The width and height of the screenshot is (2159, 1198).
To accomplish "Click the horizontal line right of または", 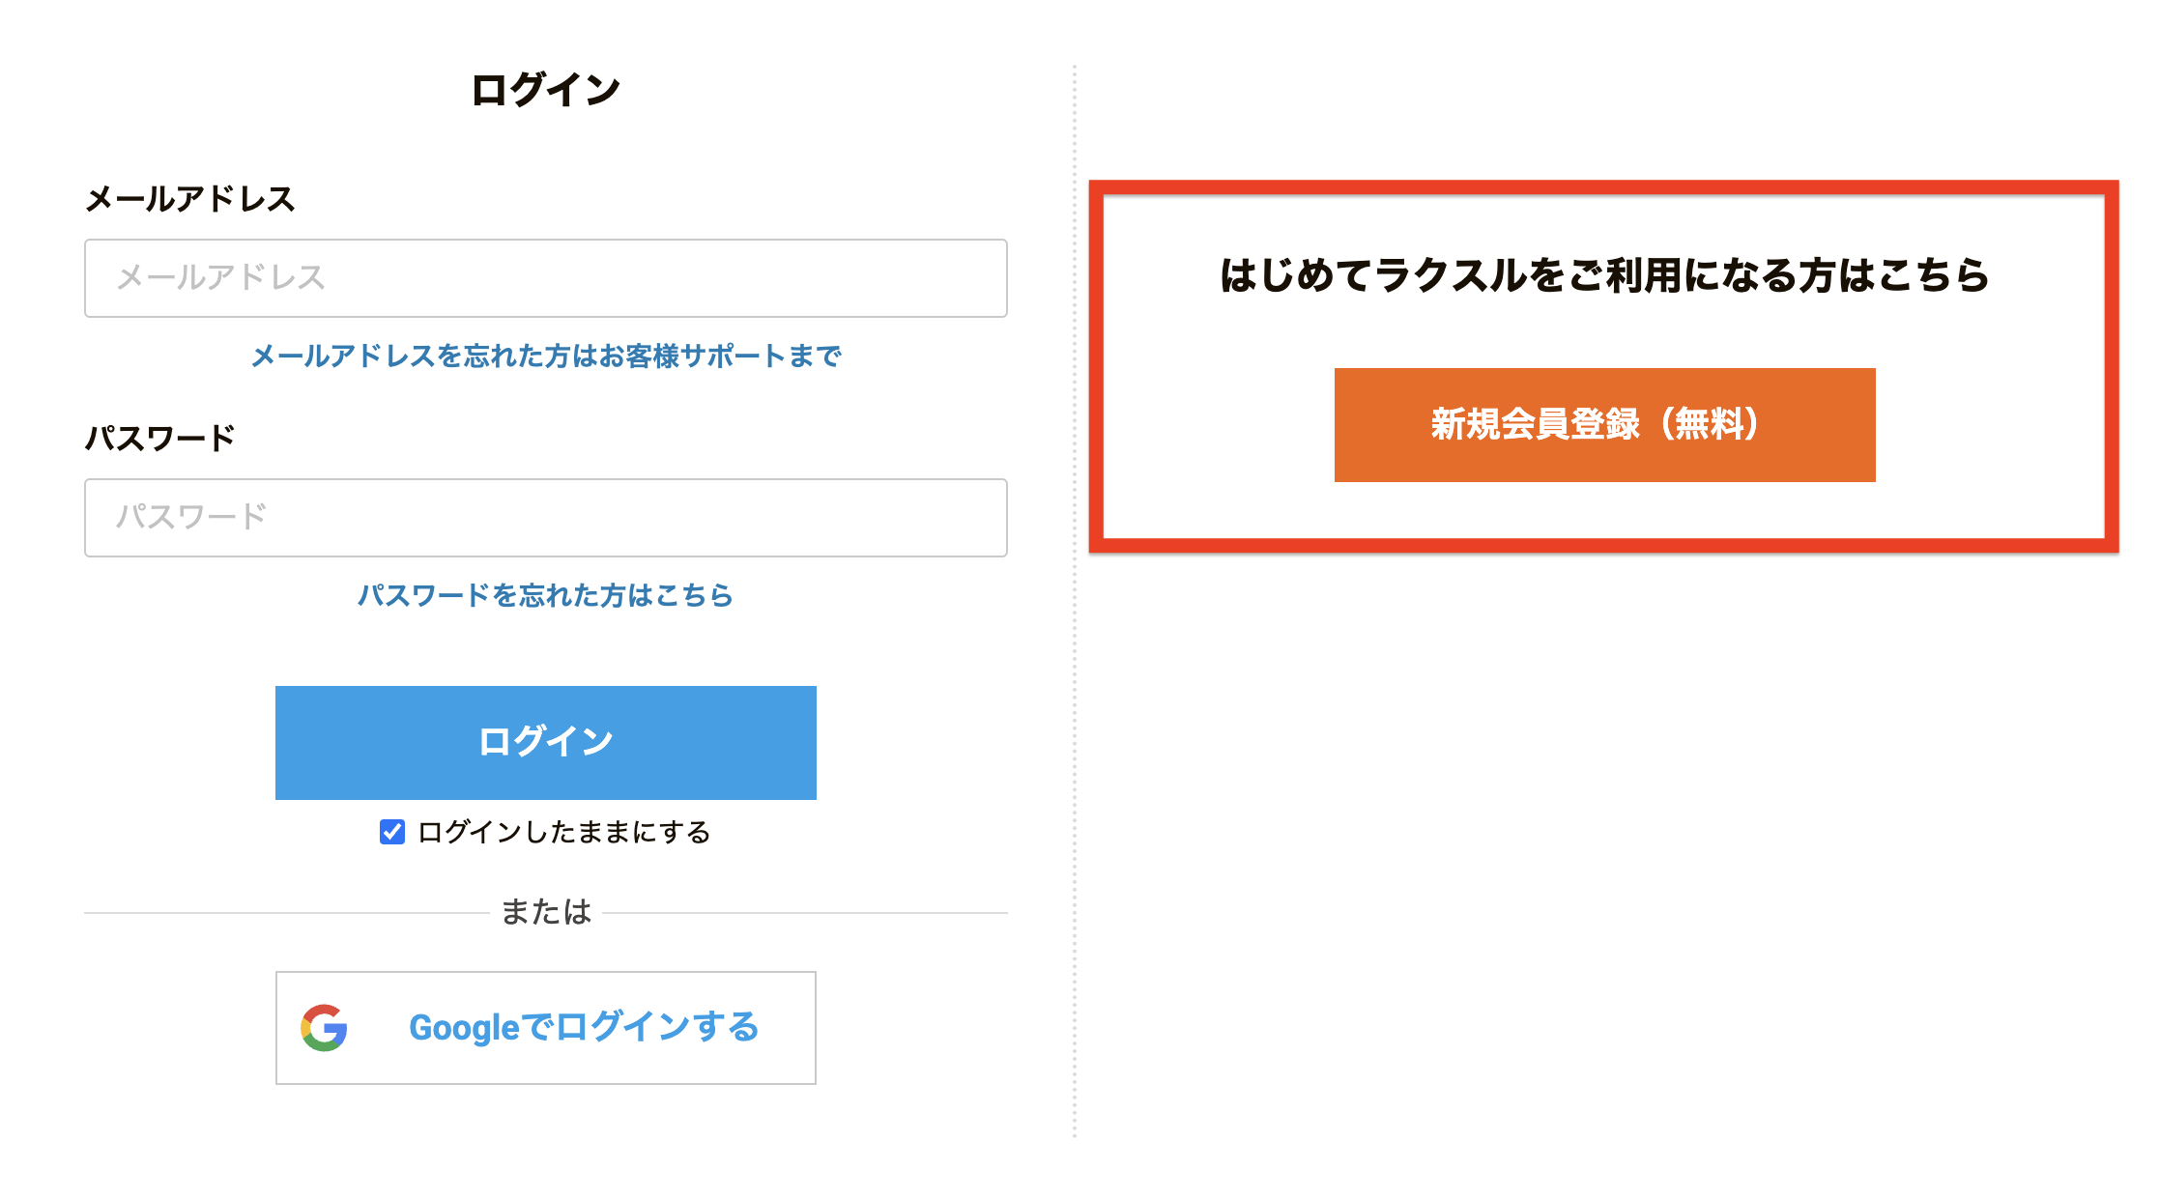I will pos(805,912).
